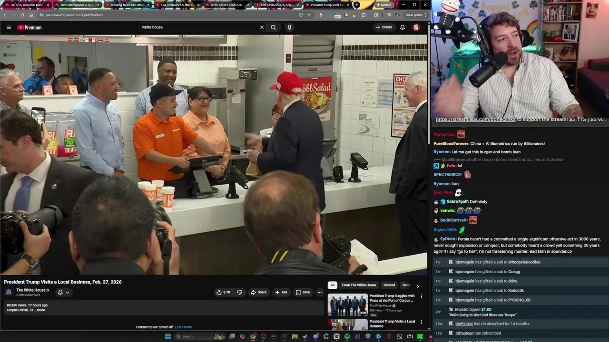Follow the 'Learn more' comments link
This screenshot has width=609, height=342.
(183, 327)
